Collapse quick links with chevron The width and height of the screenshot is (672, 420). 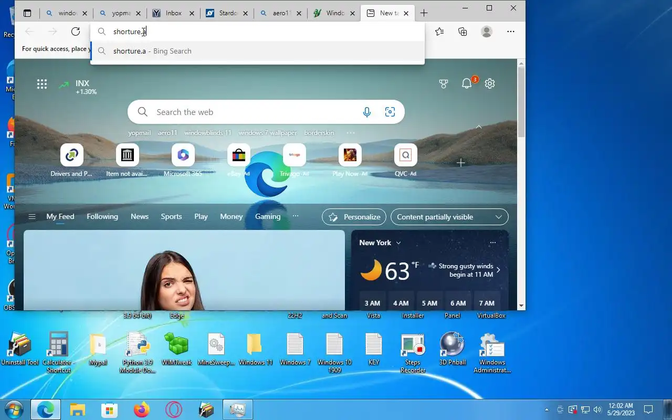(x=479, y=127)
